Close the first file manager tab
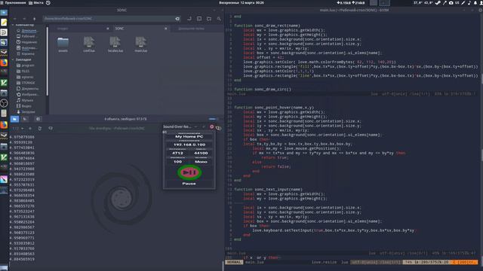The height and width of the screenshot is (271, 483). point(108,29)
